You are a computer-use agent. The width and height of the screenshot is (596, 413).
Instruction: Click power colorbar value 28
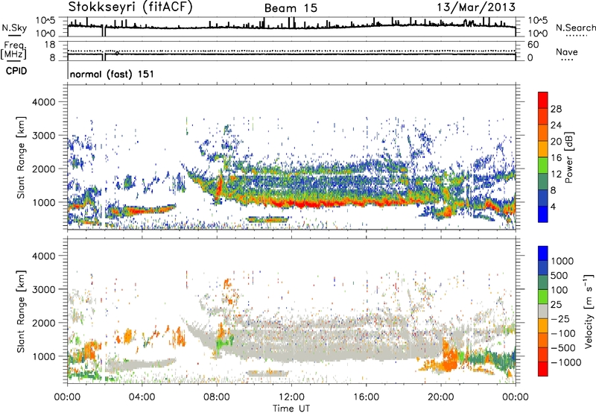556,109
